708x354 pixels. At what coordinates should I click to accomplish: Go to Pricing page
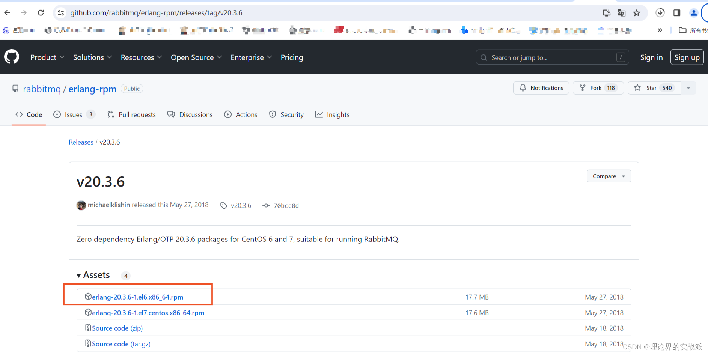click(x=292, y=57)
